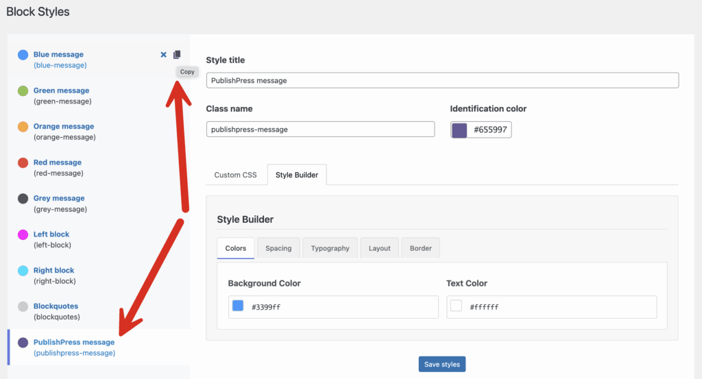Click into the Style title field

(442, 81)
